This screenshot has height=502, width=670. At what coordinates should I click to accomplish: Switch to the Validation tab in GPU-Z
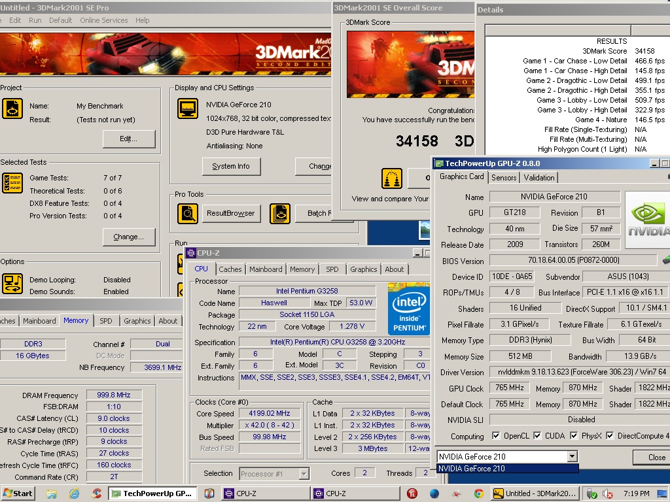(x=539, y=178)
